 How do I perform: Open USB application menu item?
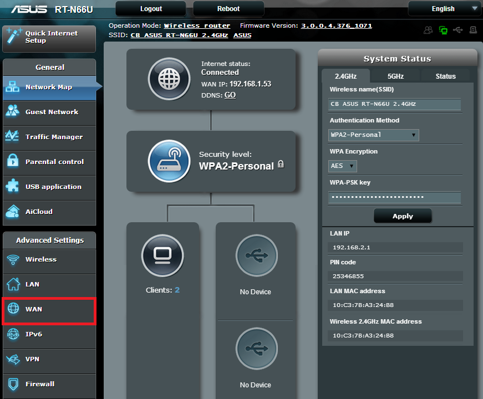pos(49,187)
